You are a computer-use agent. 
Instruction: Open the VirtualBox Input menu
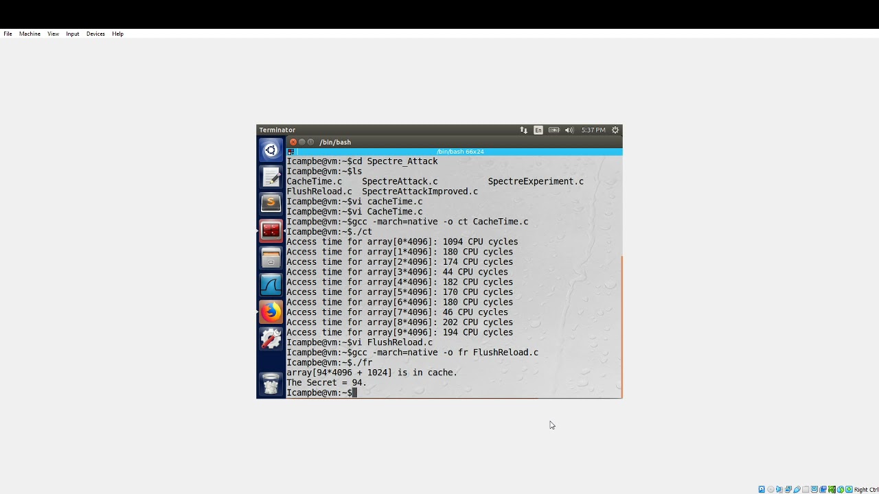[x=72, y=34]
